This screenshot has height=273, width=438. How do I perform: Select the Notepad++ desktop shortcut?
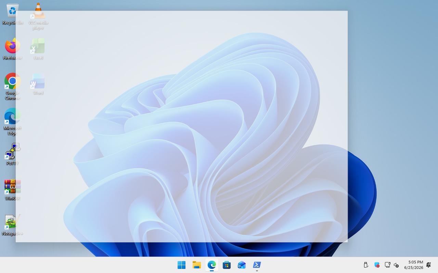coord(13,225)
